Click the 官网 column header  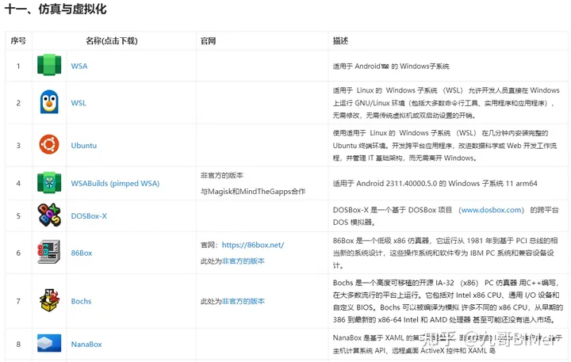[208, 40]
